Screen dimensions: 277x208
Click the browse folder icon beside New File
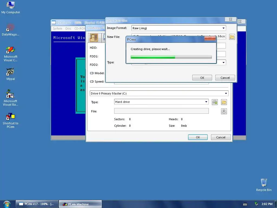(232, 37)
